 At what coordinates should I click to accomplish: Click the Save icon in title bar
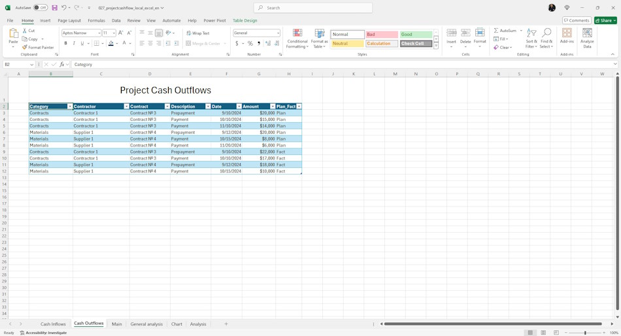click(55, 8)
